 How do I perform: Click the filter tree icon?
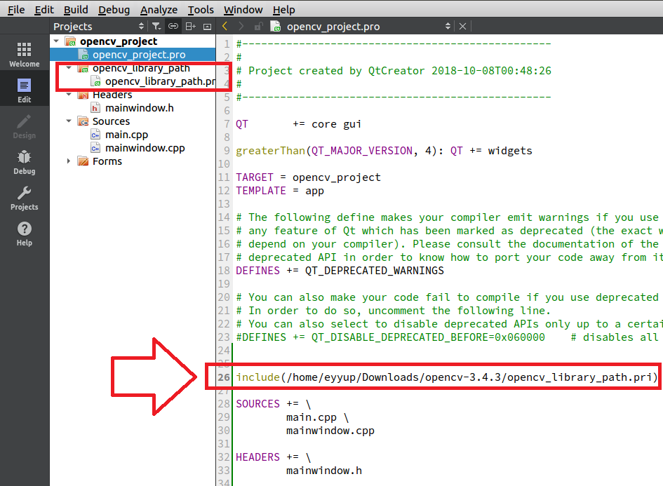coord(156,26)
